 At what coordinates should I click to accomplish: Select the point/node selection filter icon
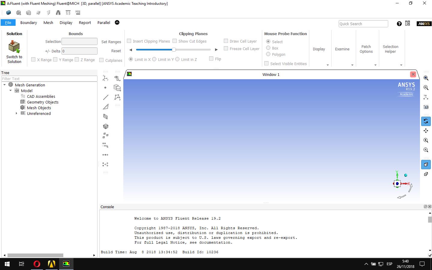[x=105, y=88]
